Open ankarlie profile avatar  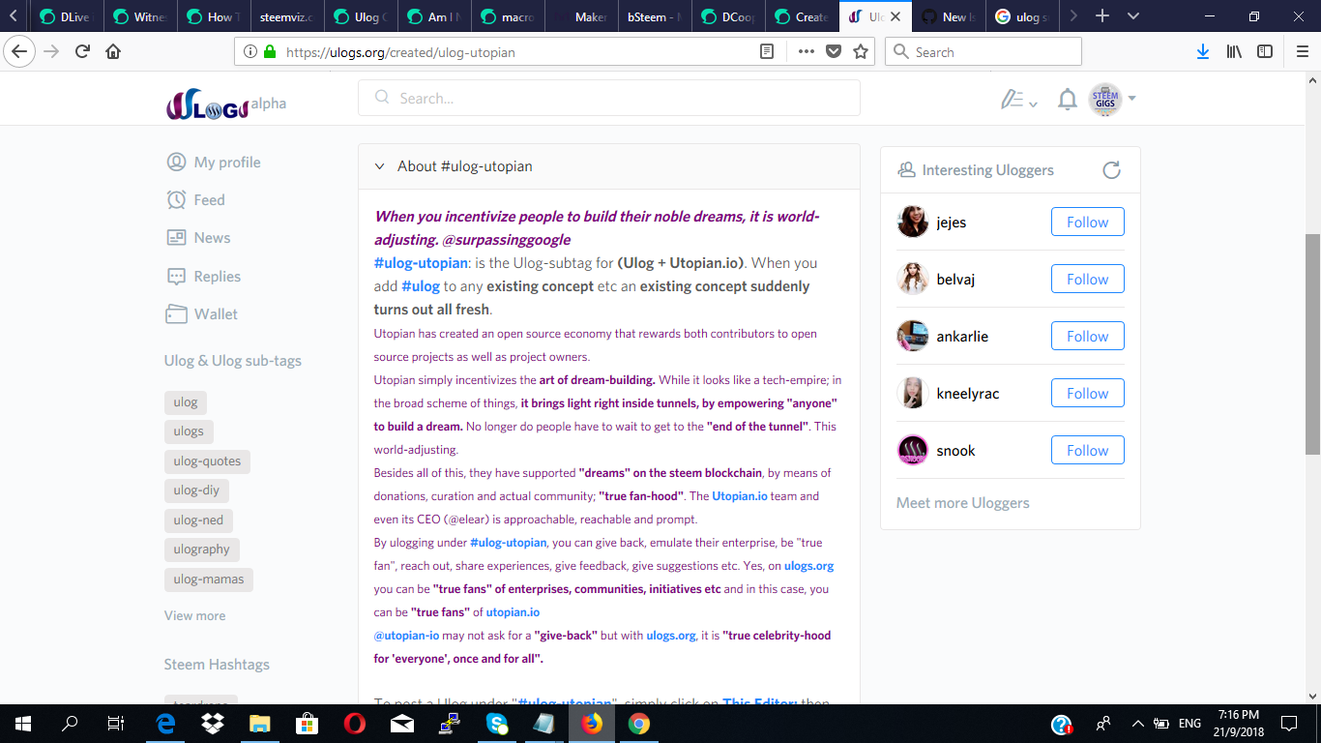point(913,336)
